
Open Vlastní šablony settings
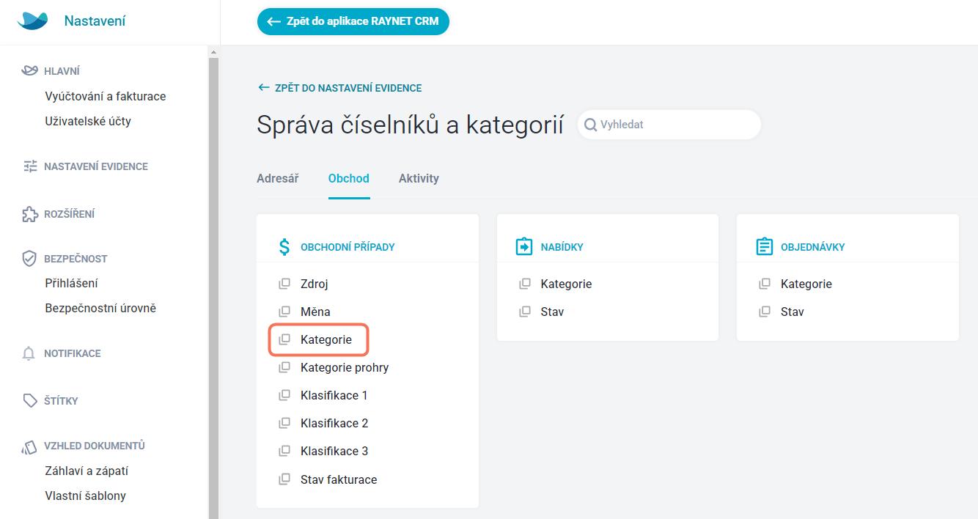[85, 496]
